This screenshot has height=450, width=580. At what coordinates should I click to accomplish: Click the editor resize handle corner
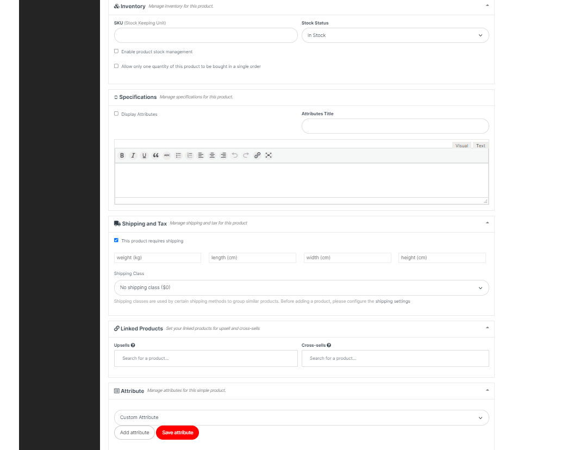point(485,201)
